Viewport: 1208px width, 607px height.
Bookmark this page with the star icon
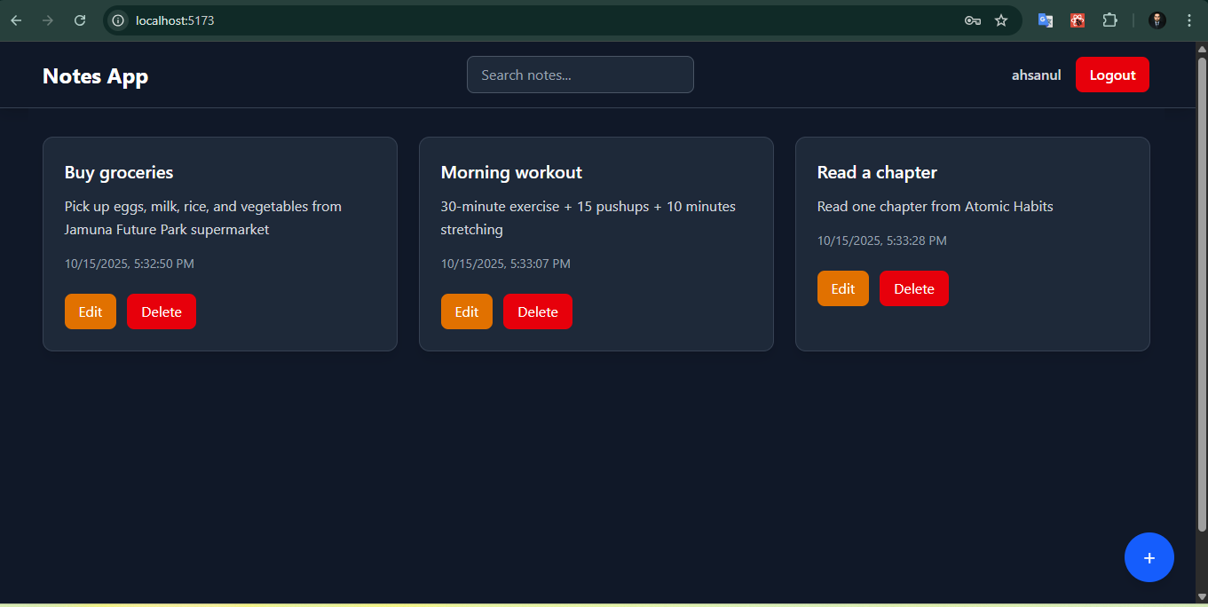(1001, 20)
